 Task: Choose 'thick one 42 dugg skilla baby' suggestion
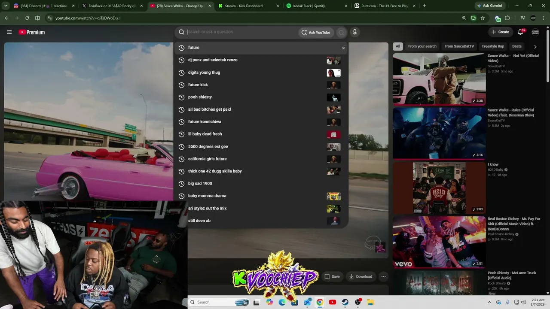click(x=261, y=171)
